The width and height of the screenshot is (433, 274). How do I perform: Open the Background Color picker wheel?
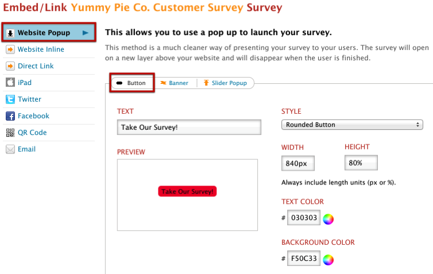pos(328,259)
